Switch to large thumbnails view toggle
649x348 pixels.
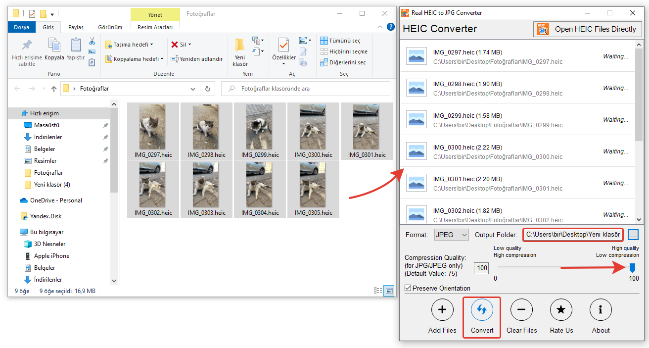pos(389,291)
